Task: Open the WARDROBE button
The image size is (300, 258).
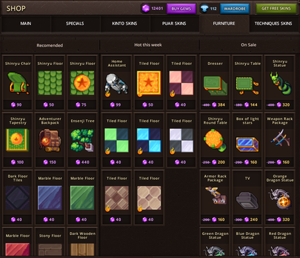Action: click(x=235, y=9)
